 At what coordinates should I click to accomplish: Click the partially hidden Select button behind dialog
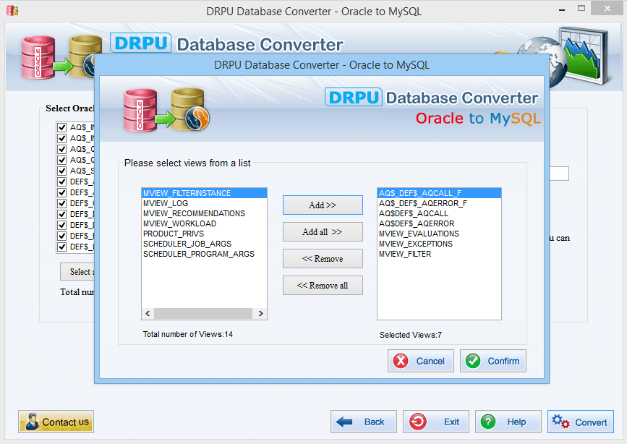click(x=77, y=272)
